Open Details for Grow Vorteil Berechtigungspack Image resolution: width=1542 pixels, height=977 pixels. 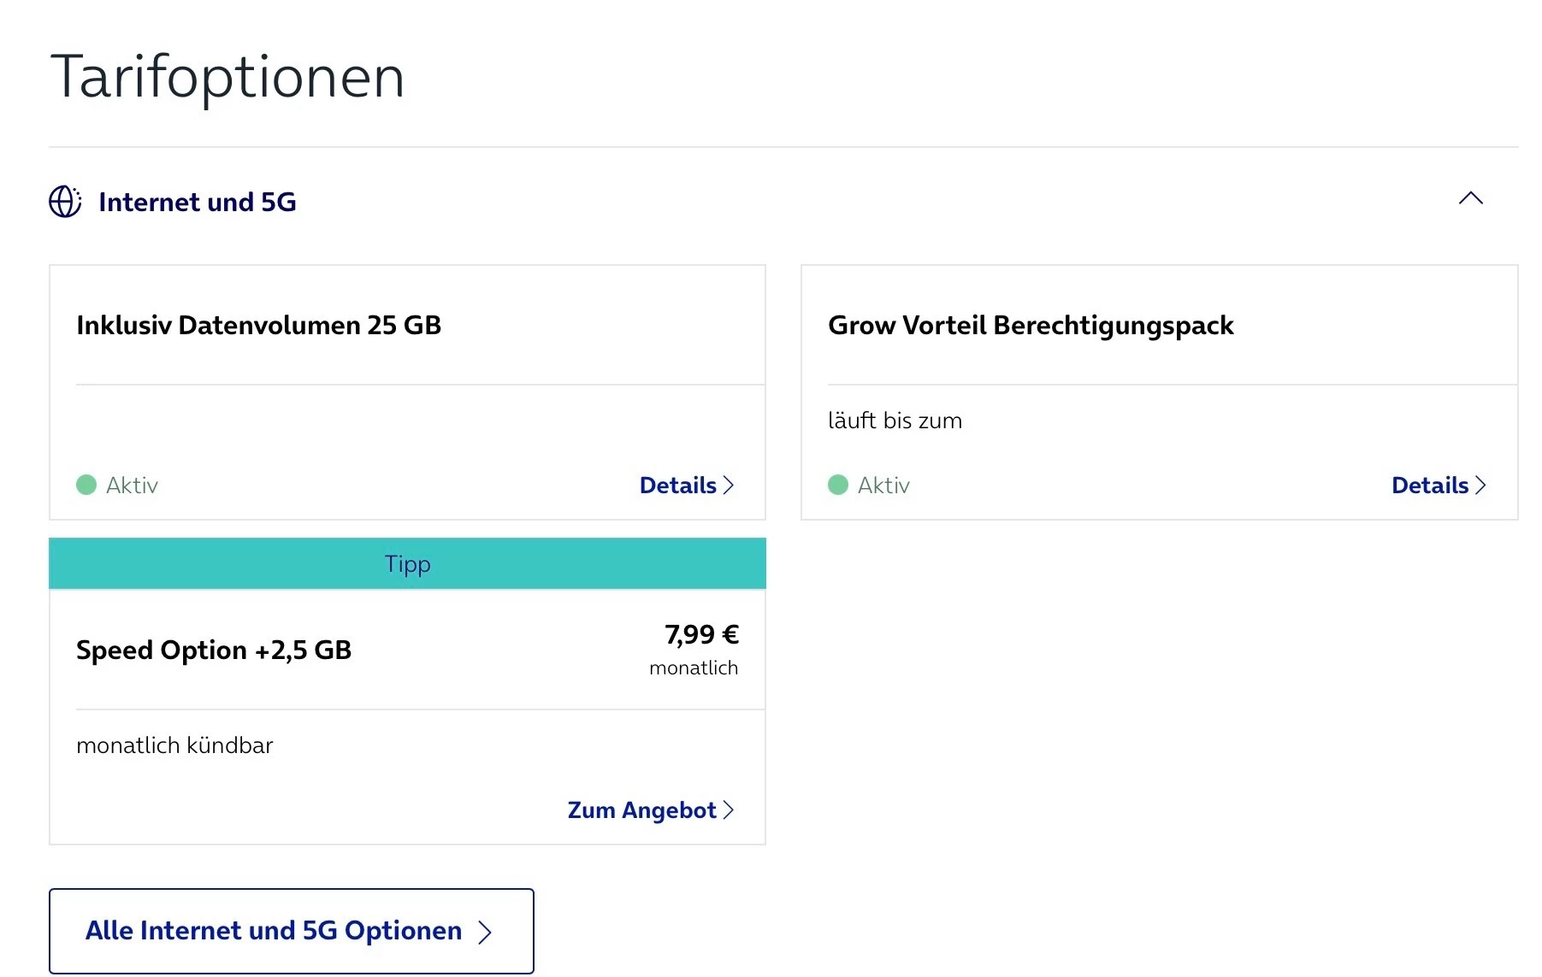click(x=1430, y=486)
